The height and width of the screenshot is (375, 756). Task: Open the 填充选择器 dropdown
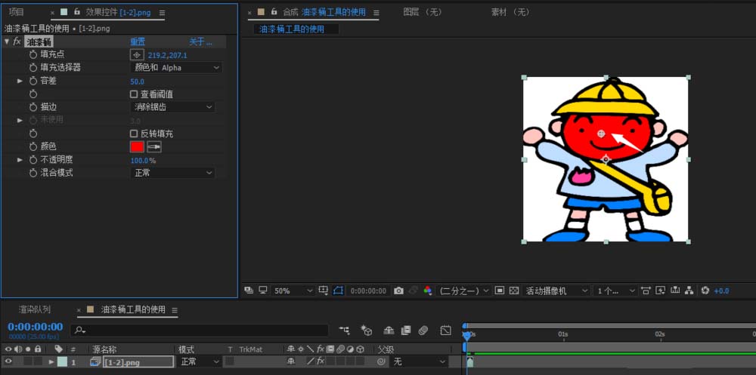177,68
